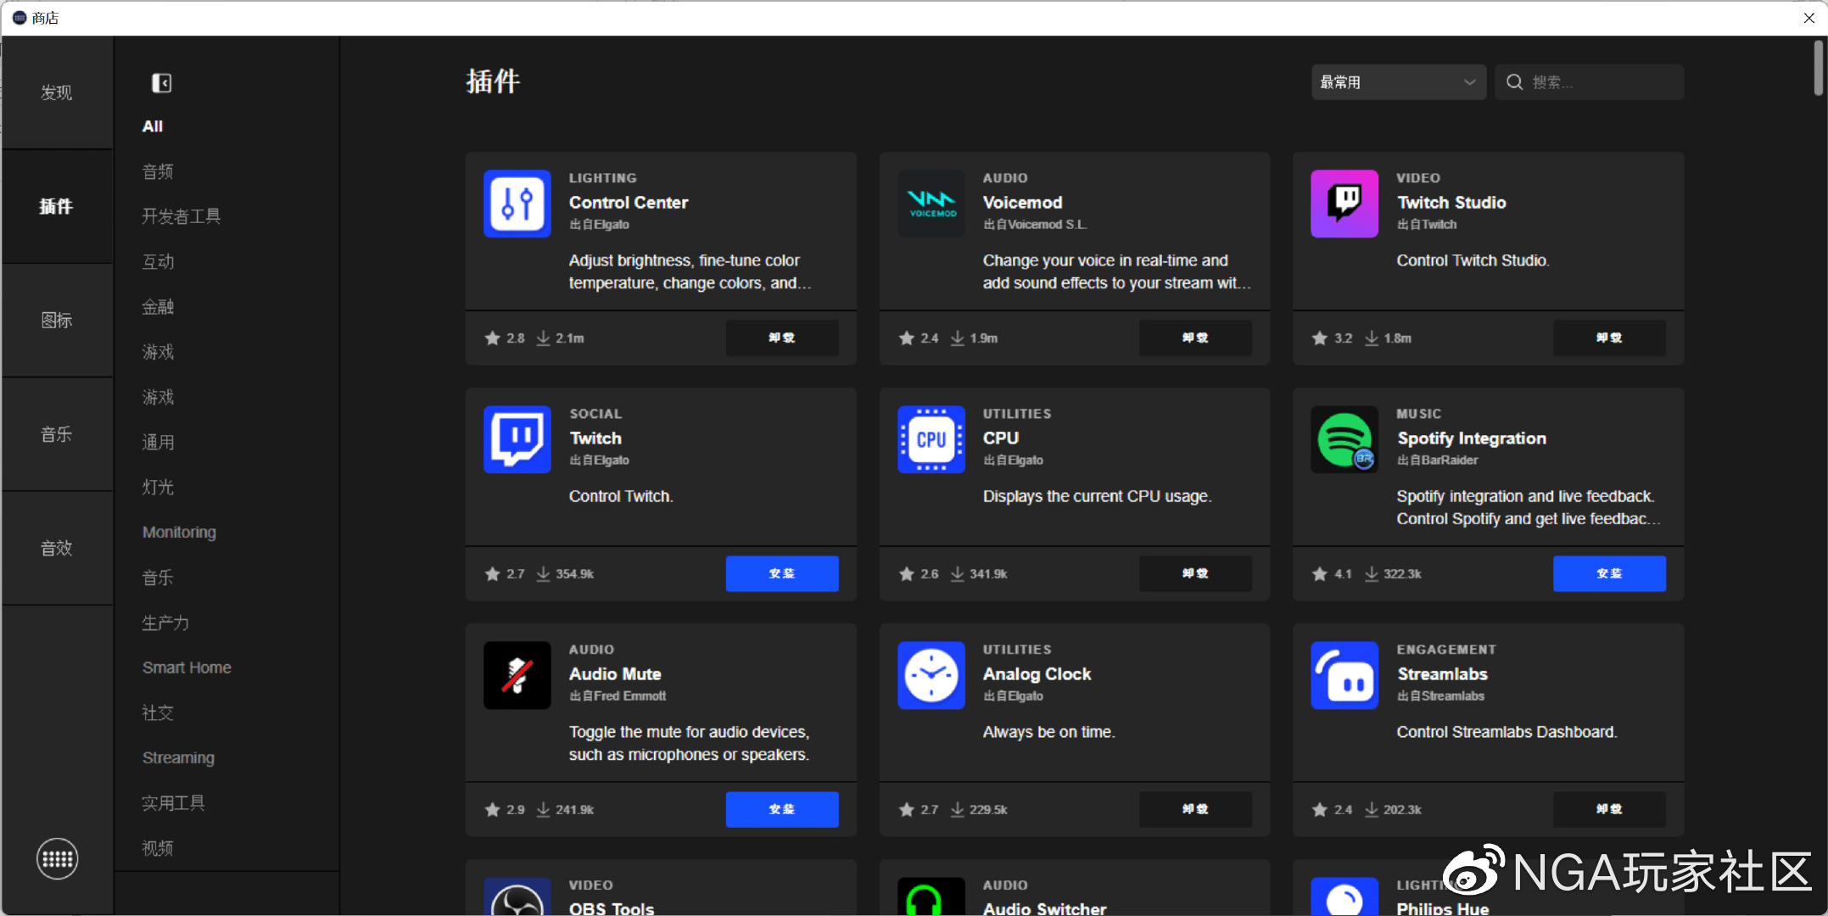This screenshot has width=1828, height=916.
Task: Open the Control Center plugin icon
Action: (x=517, y=204)
